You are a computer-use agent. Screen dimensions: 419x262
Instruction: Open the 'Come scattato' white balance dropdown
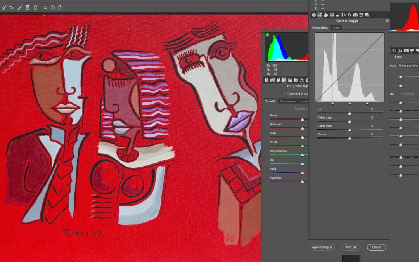click(409, 66)
